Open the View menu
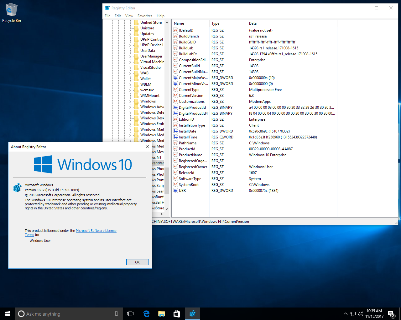 pyautogui.click(x=129, y=16)
